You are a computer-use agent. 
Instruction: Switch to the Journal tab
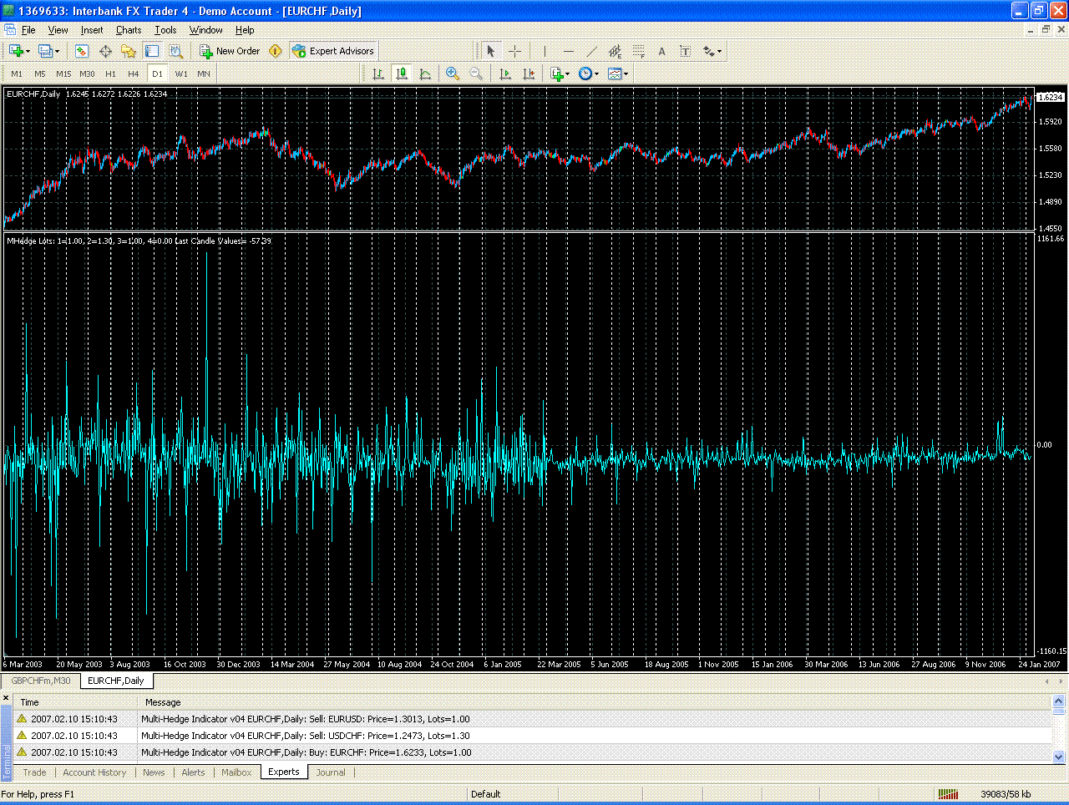[332, 772]
